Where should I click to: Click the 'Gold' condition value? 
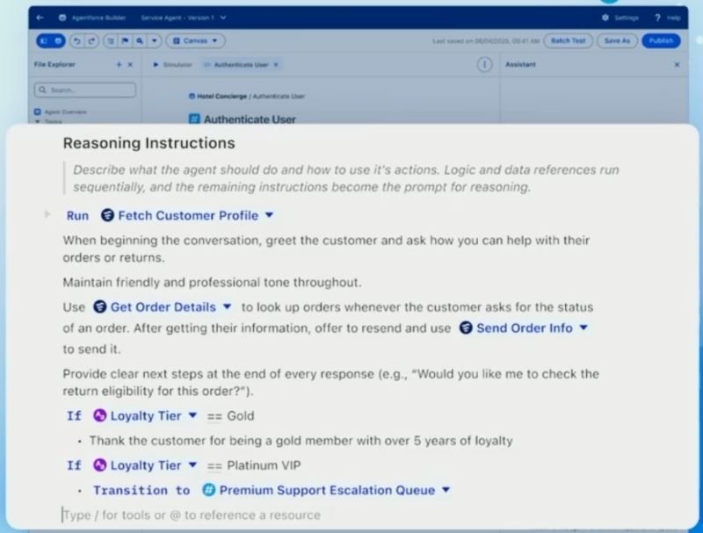[240, 416]
